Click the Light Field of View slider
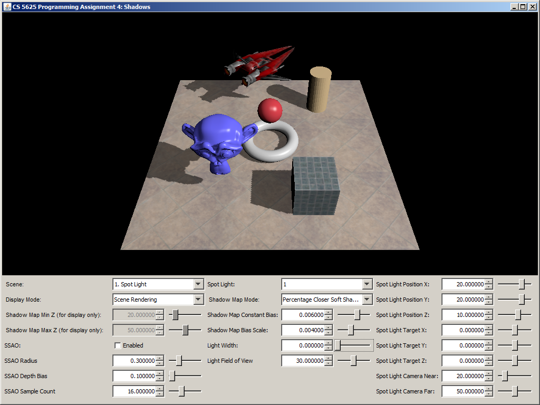 coord(353,361)
